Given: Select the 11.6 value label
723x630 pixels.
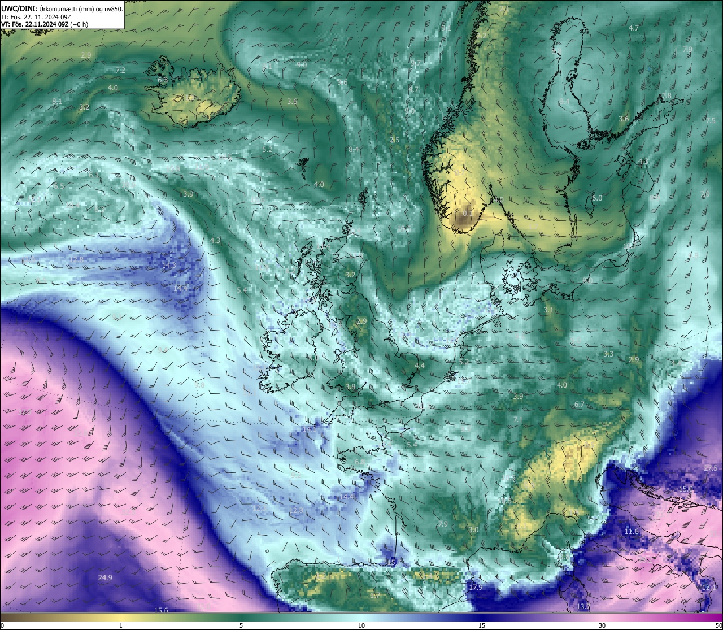Looking at the screenshot, I should click(x=631, y=532).
